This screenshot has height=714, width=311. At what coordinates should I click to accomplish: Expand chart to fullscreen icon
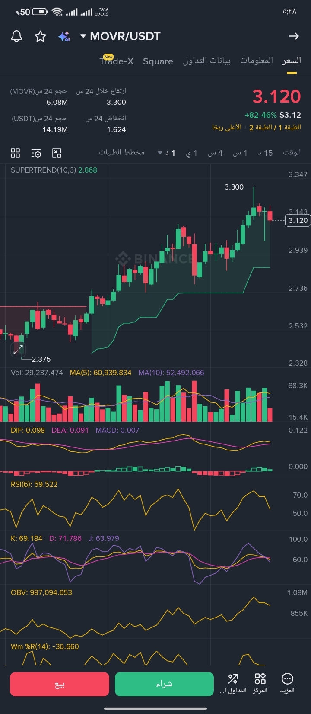click(18, 350)
